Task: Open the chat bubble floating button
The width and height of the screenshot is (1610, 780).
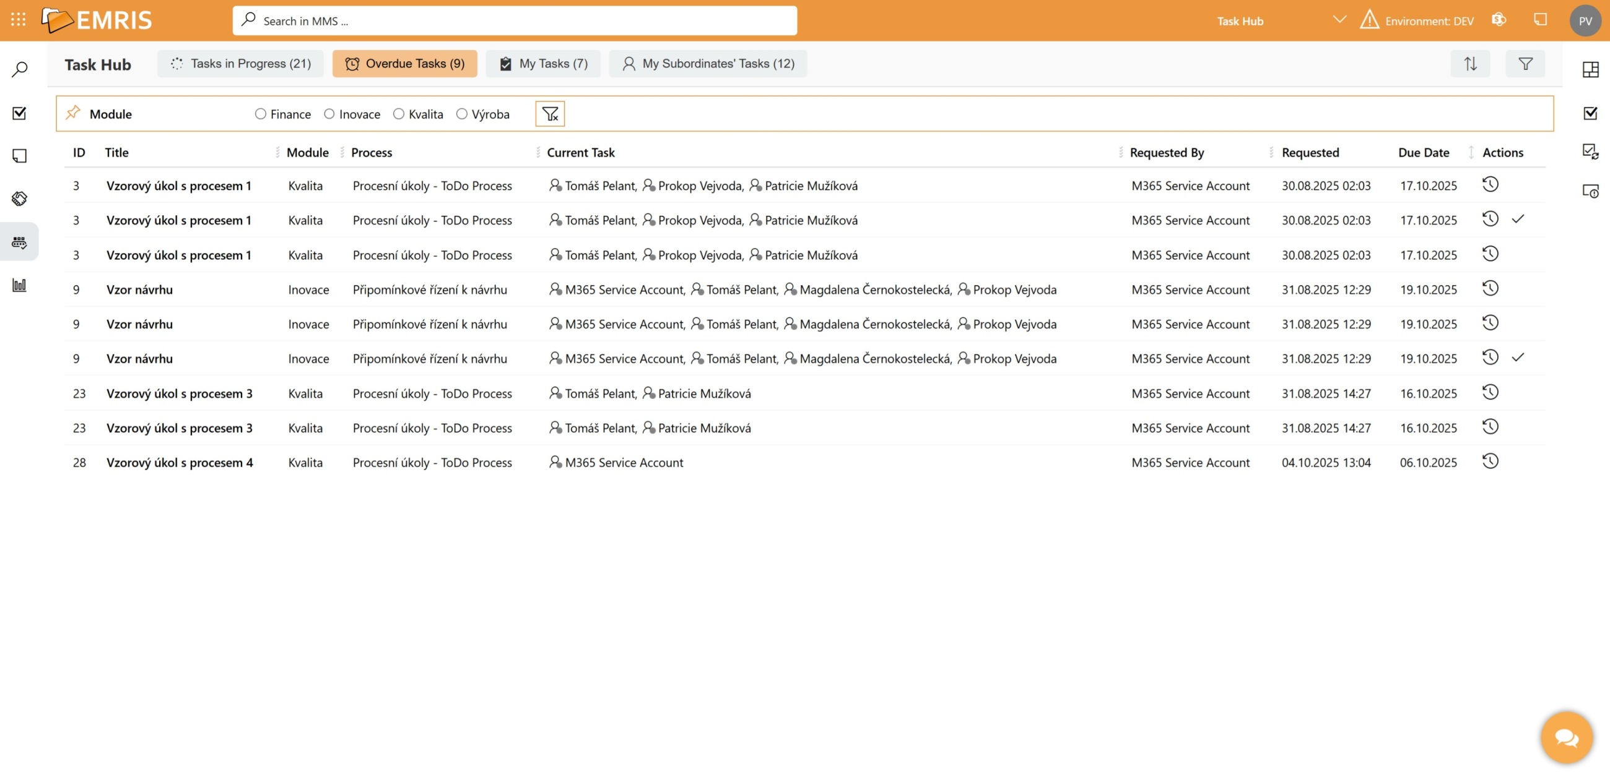Action: click(x=1566, y=737)
